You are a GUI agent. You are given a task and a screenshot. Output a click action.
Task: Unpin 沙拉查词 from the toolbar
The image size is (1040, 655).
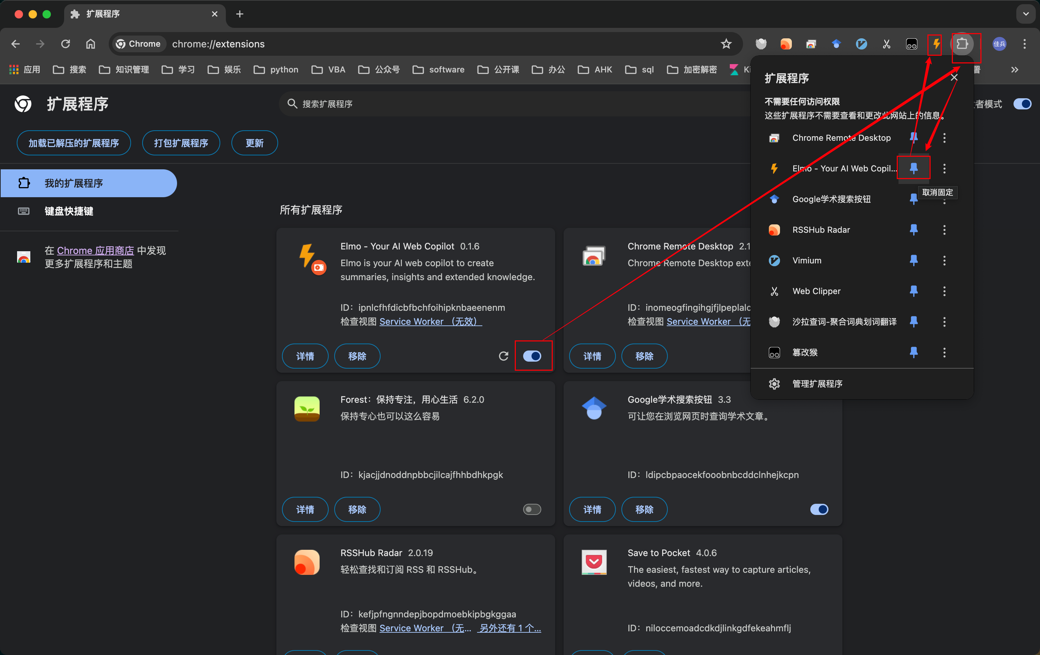click(x=913, y=321)
